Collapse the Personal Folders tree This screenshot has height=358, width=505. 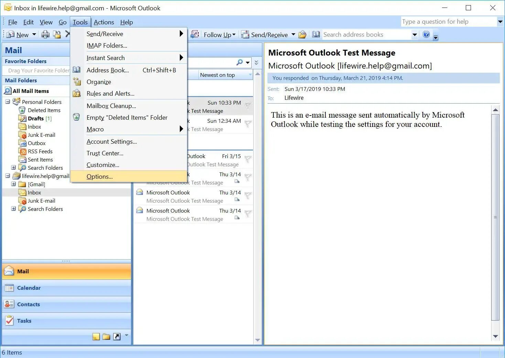point(8,102)
